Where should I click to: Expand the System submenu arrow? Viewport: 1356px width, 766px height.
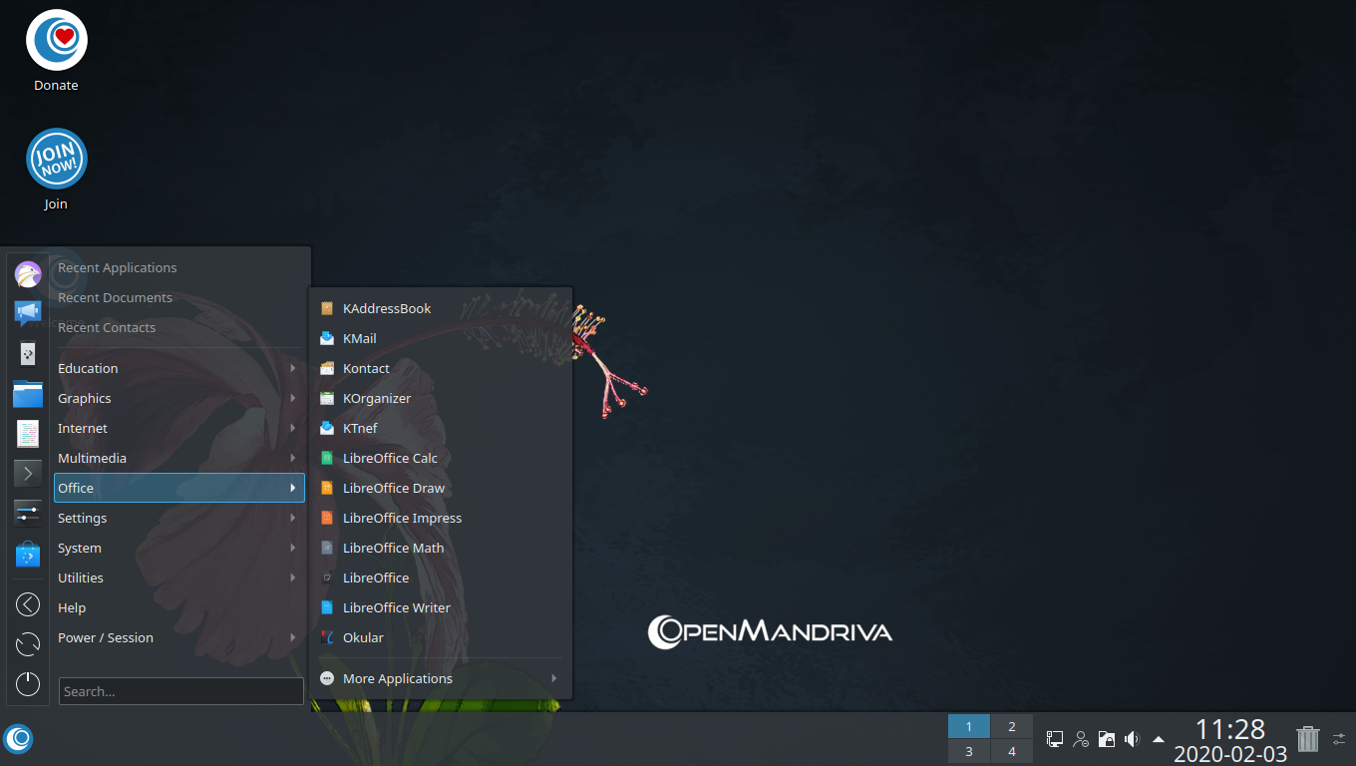[x=293, y=548]
